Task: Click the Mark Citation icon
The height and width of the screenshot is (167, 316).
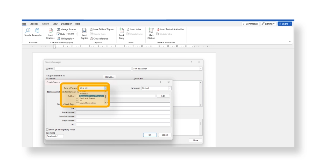Action: coord(151,32)
